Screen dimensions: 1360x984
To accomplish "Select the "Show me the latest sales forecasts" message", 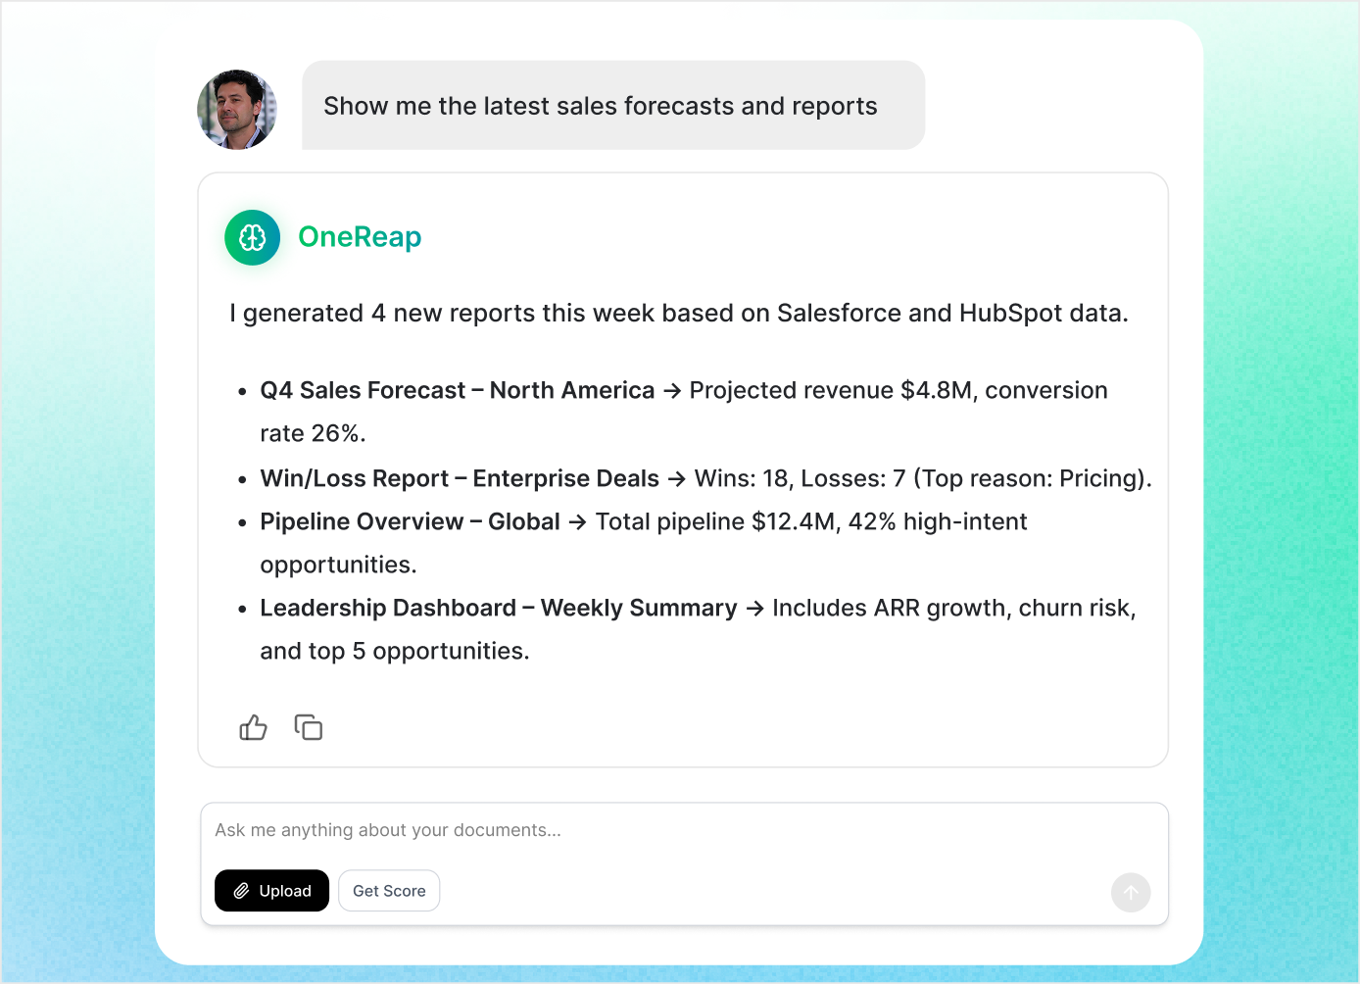I will [601, 106].
